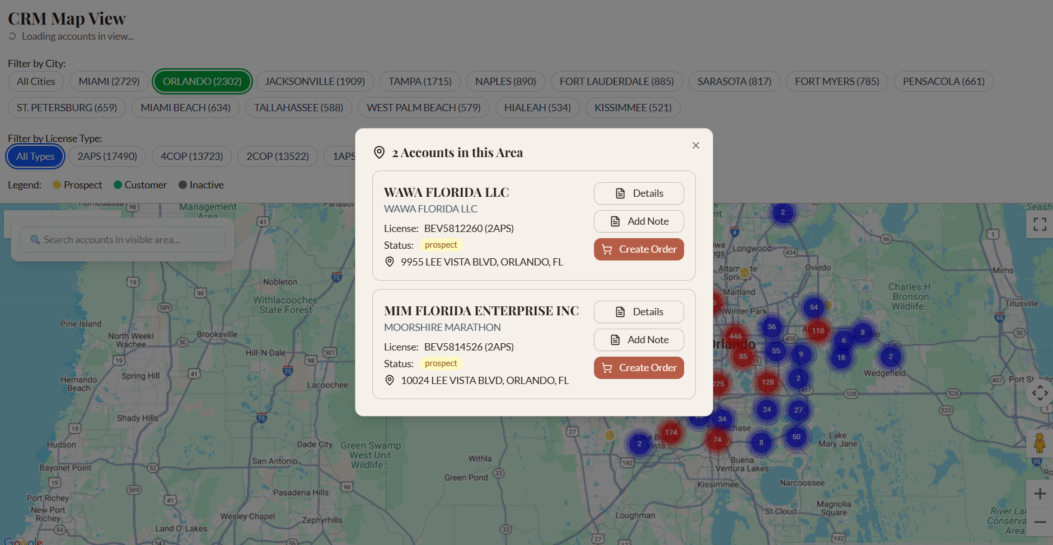Select the MIAMI (2729) city filter
This screenshot has width=1053, height=545.
click(x=109, y=81)
